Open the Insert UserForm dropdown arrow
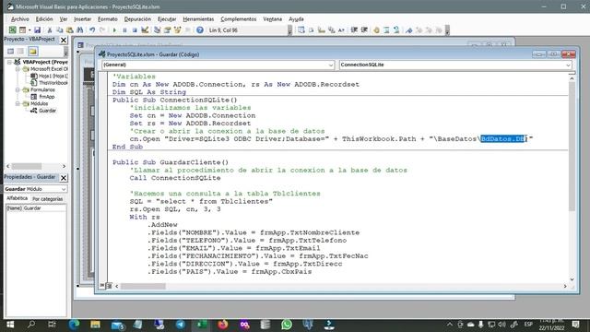The height and width of the screenshot is (332, 590). [29, 30]
